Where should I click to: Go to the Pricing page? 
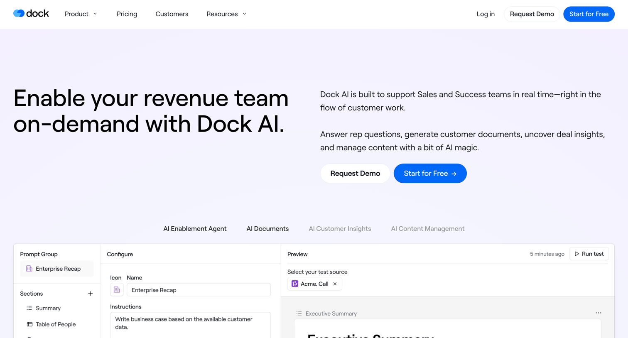(x=127, y=14)
